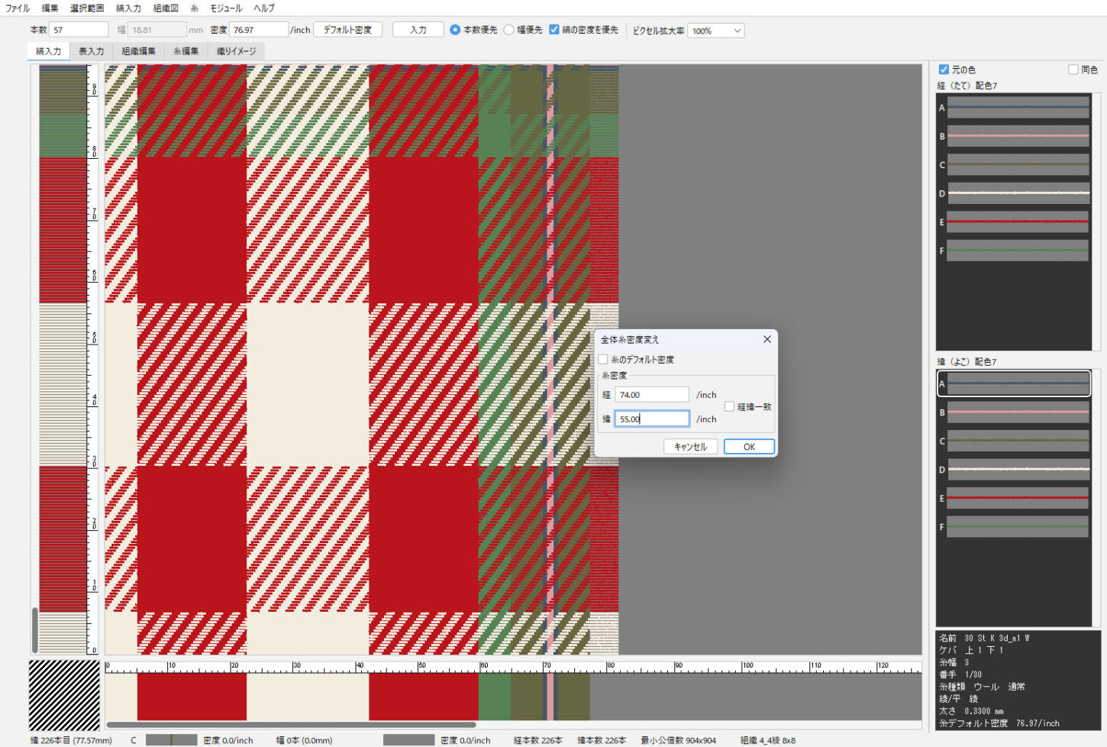Check 糸のデフォルト密度 in the dialog
This screenshot has width=1107, height=747.
pos(603,359)
